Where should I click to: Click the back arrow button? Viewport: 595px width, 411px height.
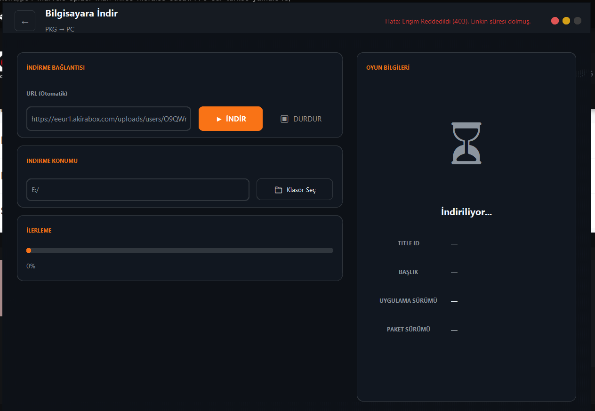pyautogui.click(x=25, y=21)
